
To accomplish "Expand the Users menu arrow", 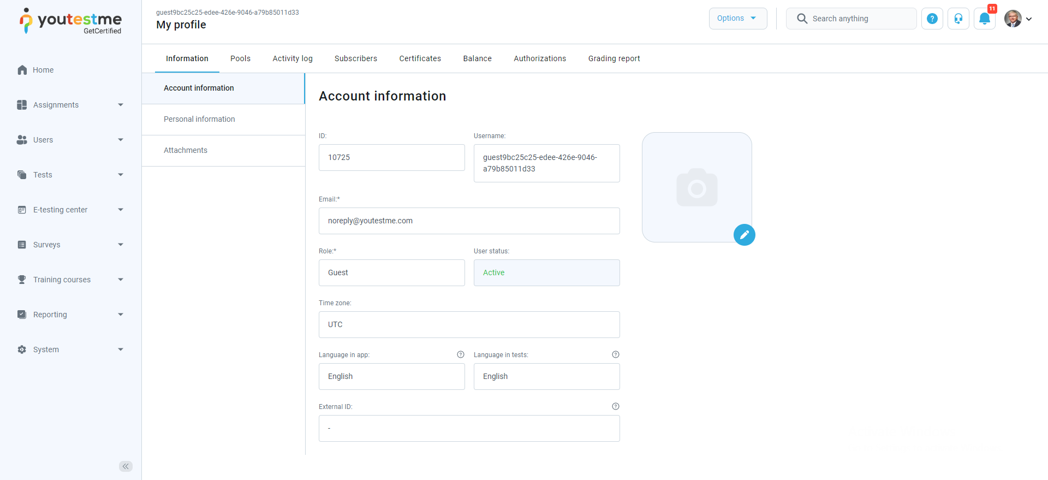I will (121, 140).
